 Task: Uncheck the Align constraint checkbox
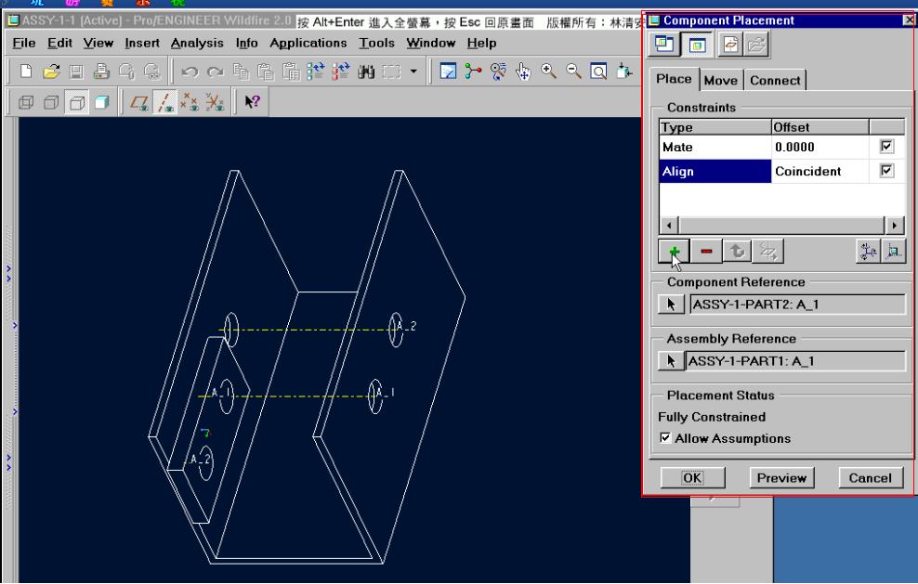pyautogui.click(x=887, y=170)
